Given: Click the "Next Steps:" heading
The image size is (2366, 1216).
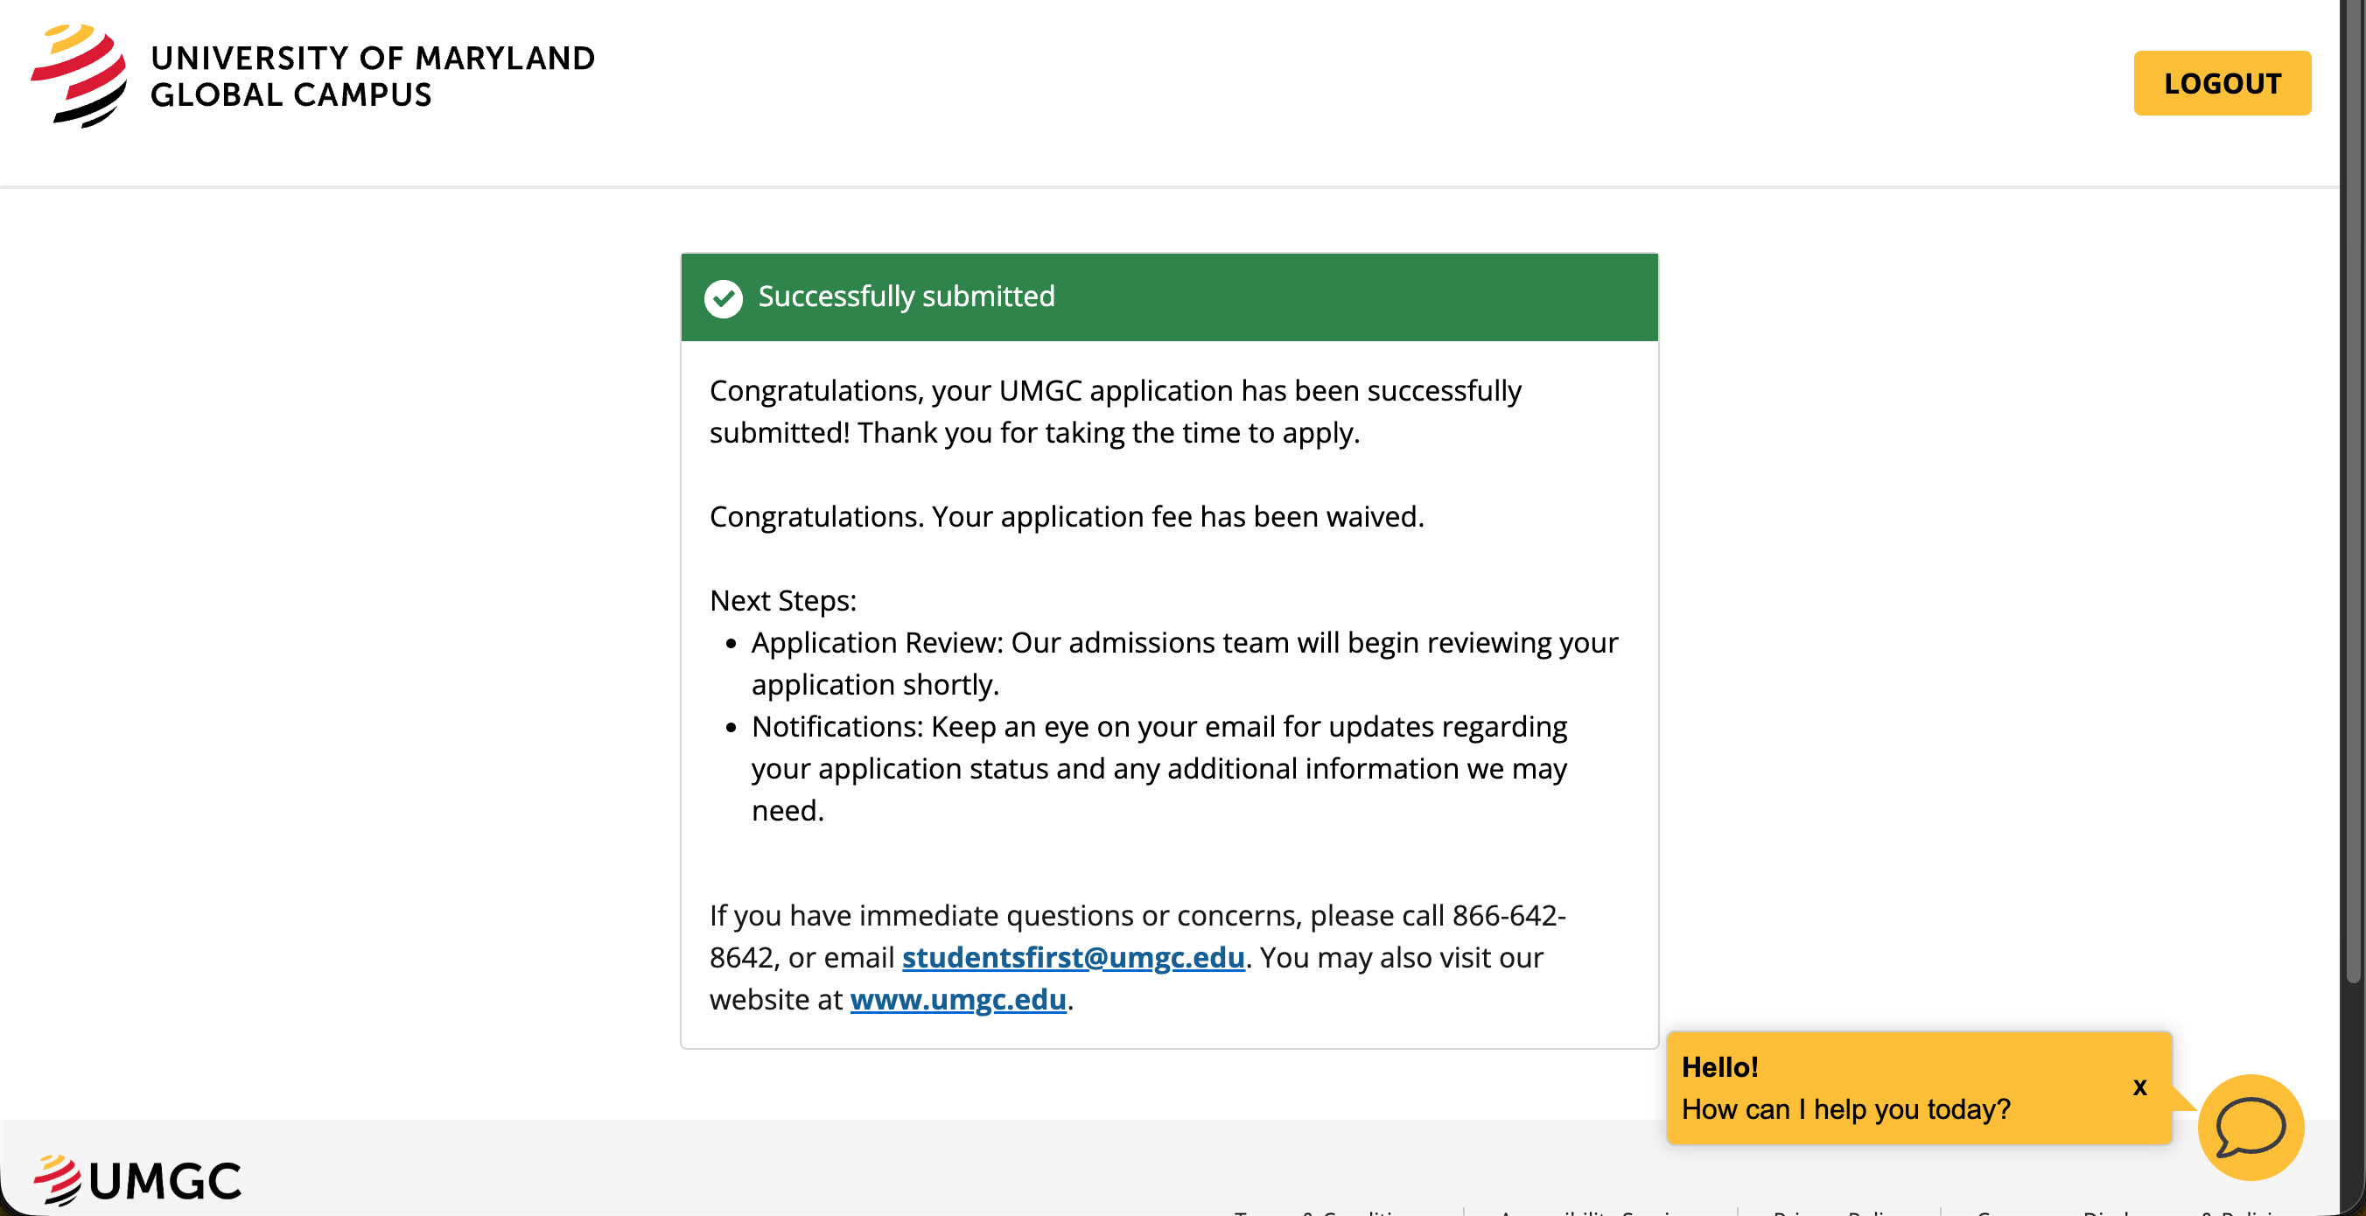Looking at the screenshot, I should (x=782, y=601).
